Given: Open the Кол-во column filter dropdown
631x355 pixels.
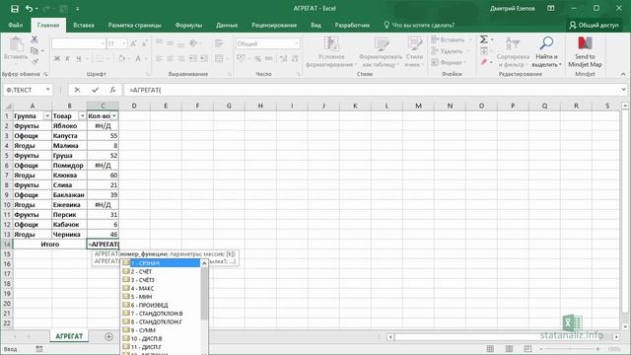Looking at the screenshot, I should 114,116.
